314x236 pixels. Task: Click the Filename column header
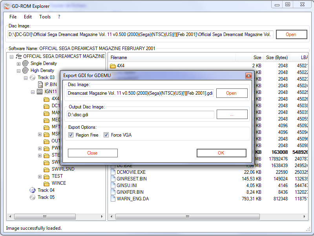[172, 58]
